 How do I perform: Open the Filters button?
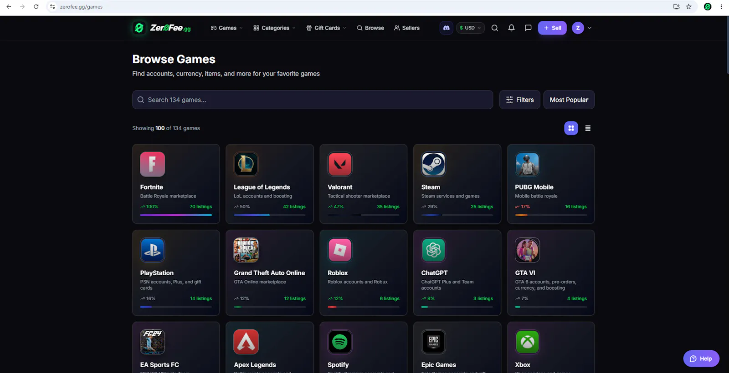520,100
